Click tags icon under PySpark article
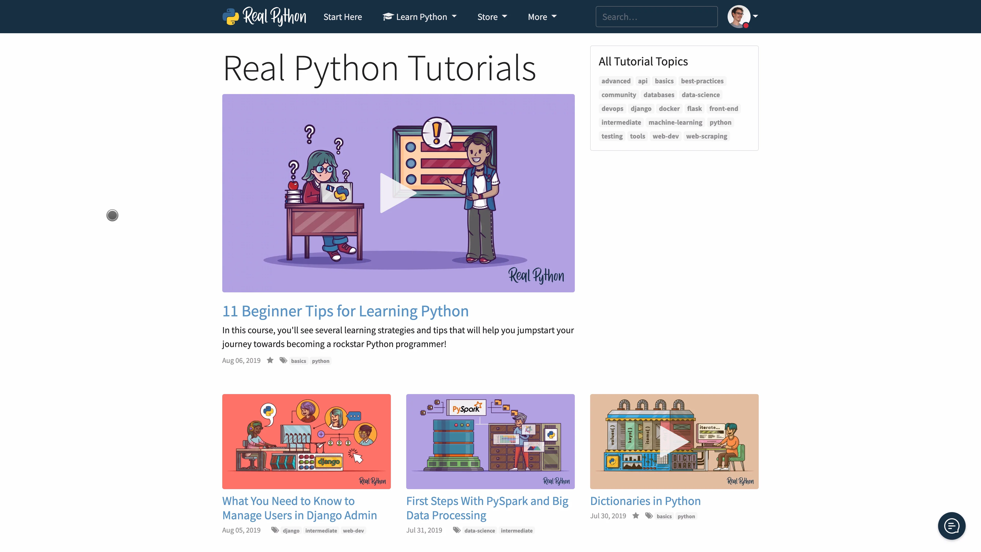Viewport: 981px width, 552px height. tap(457, 530)
